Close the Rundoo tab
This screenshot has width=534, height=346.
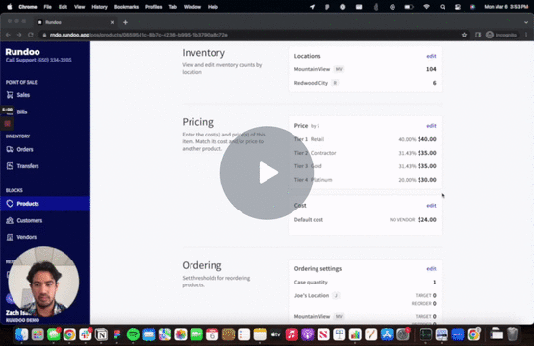tap(112, 22)
